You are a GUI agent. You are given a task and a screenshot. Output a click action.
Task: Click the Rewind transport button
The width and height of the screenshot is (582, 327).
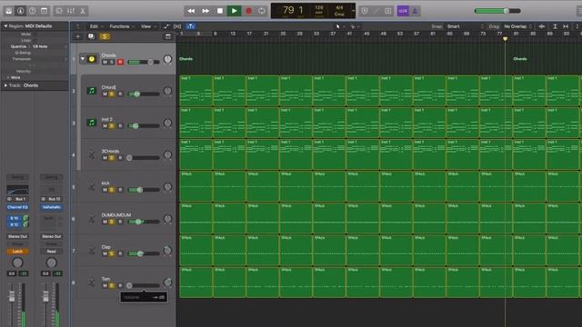pos(191,11)
